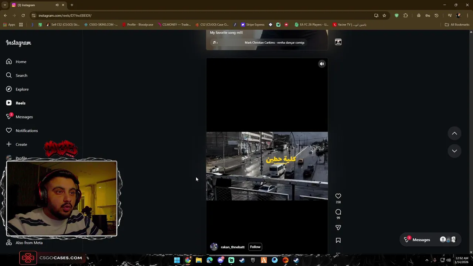Screen dimensions: 473x266
Task: Expand tab search dropdown
Action: [5, 5]
